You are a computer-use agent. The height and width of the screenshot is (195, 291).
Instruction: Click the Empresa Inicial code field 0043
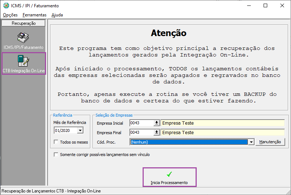click(x=142, y=123)
